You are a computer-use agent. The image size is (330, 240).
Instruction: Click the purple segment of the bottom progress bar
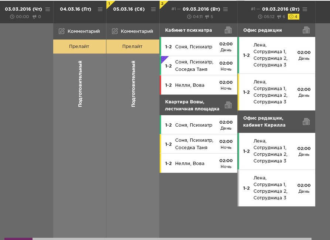pyautogui.click(x=18, y=239)
